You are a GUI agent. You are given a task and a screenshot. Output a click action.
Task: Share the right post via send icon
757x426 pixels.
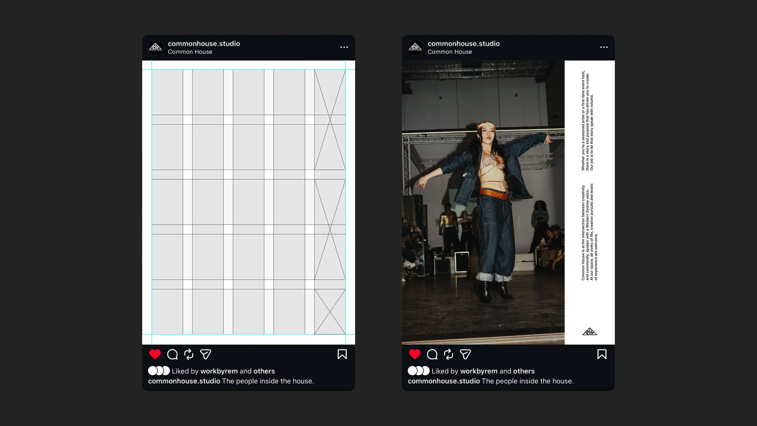point(465,354)
